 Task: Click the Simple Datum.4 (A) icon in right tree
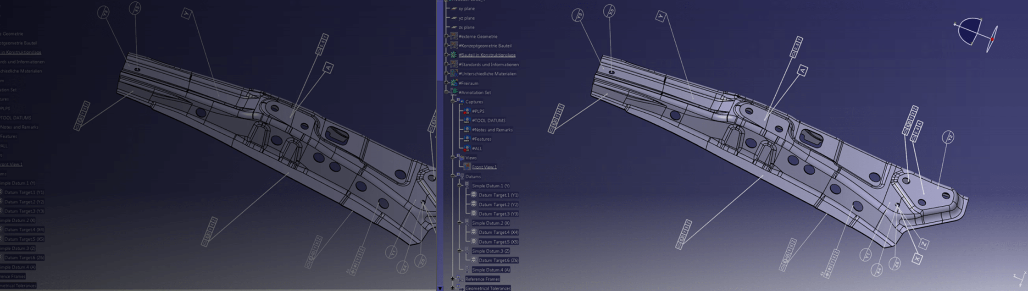pos(467,269)
